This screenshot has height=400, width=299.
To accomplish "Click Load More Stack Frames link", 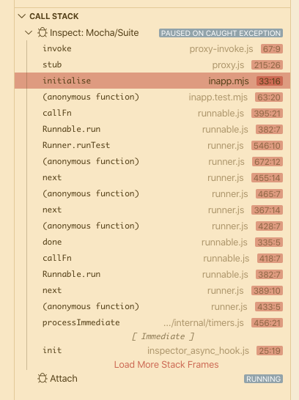I will [x=166, y=365].
